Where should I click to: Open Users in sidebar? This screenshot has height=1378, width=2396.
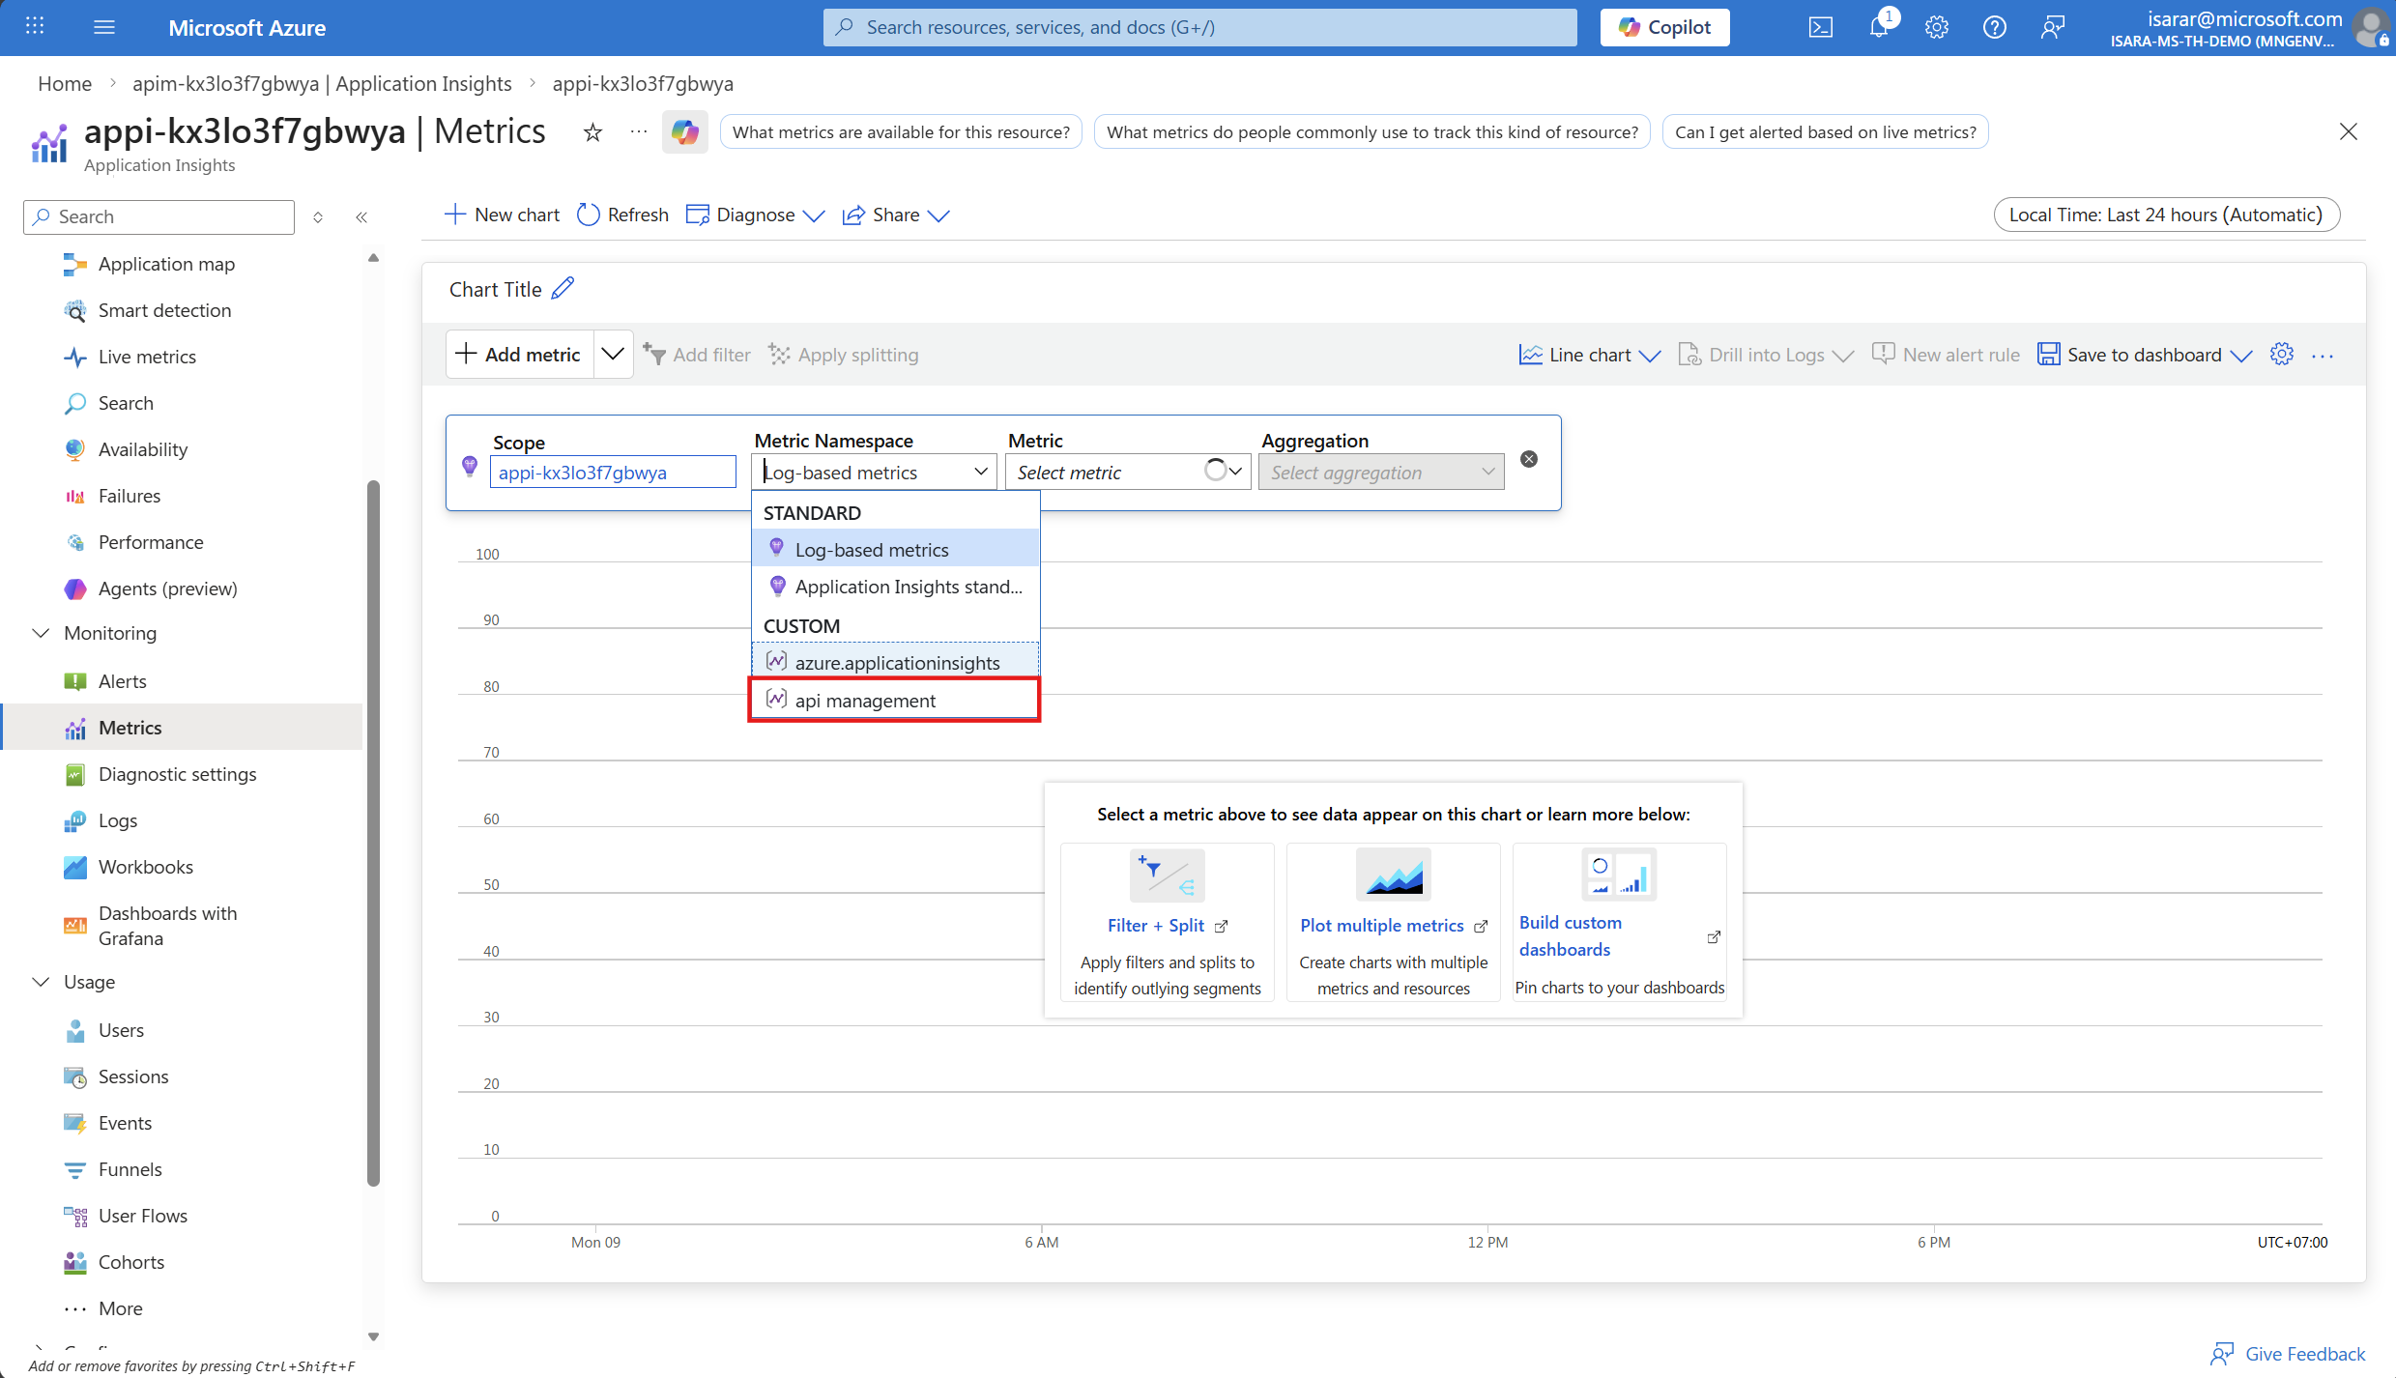pyautogui.click(x=121, y=1030)
